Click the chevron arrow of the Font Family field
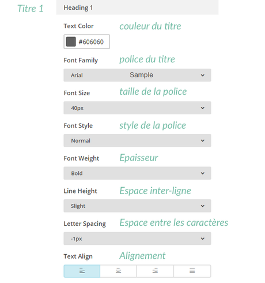 pos(203,75)
